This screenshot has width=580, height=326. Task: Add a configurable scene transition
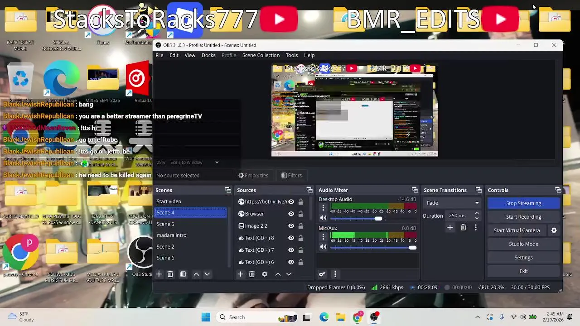[x=450, y=227]
